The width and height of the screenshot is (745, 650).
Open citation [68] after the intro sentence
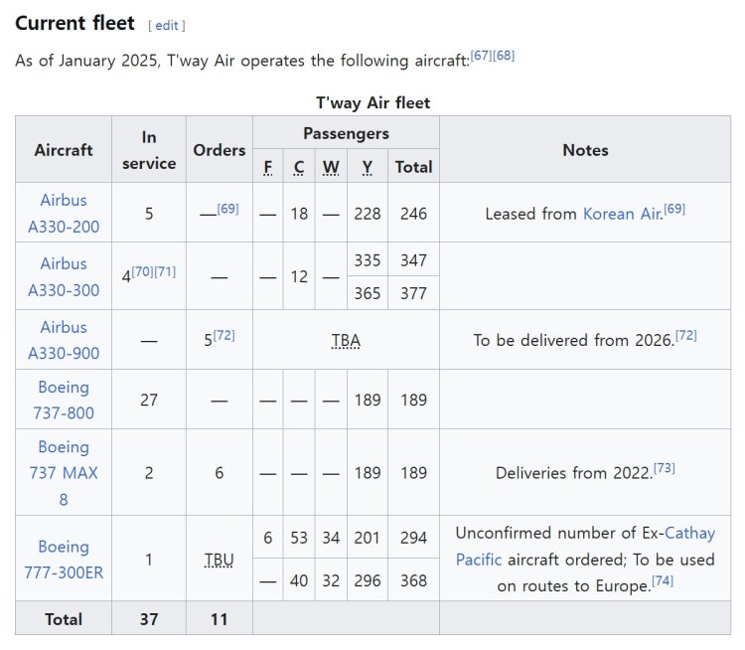504,56
